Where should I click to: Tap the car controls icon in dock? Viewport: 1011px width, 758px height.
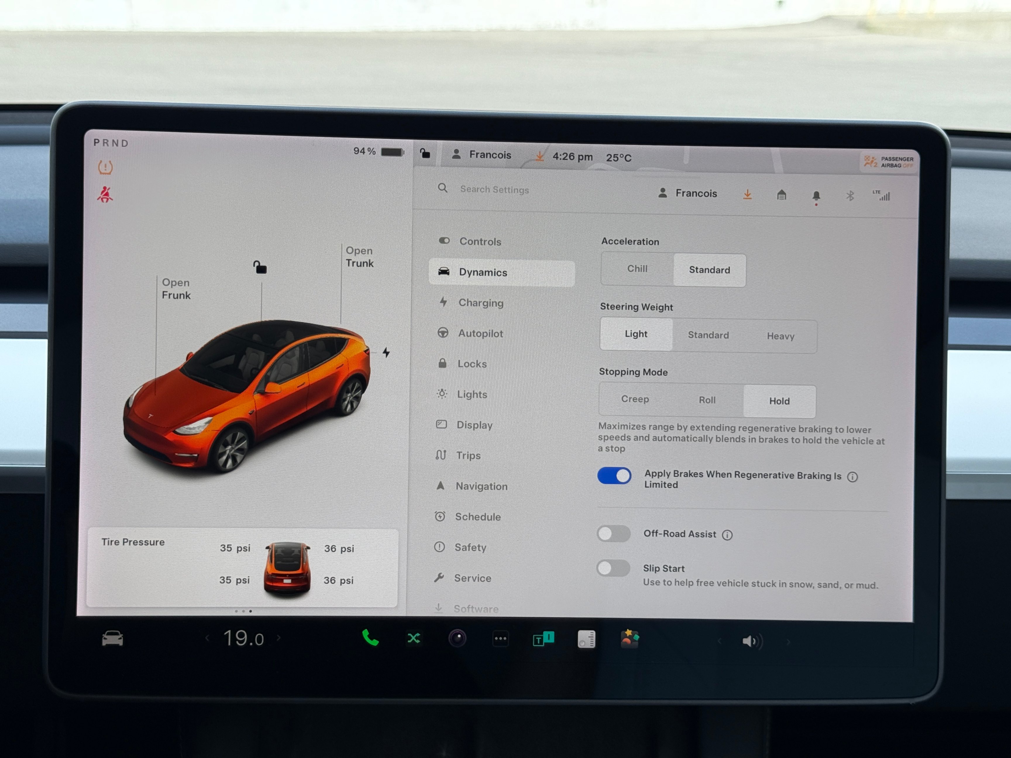pyautogui.click(x=112, y=638)
